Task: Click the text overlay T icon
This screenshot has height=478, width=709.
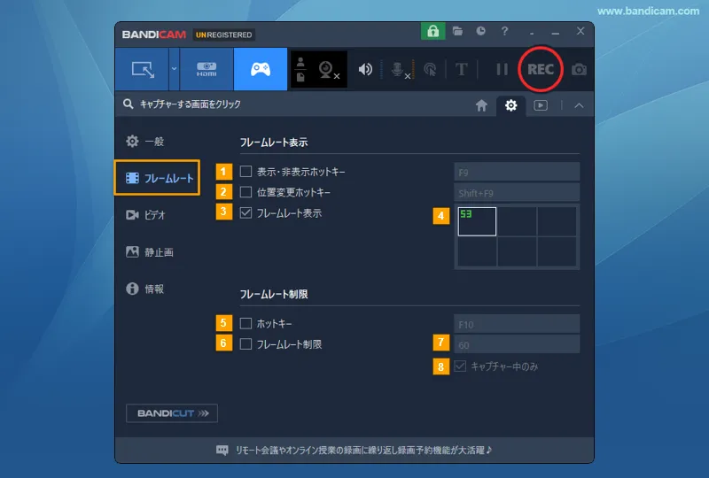Action: [461, 70]
